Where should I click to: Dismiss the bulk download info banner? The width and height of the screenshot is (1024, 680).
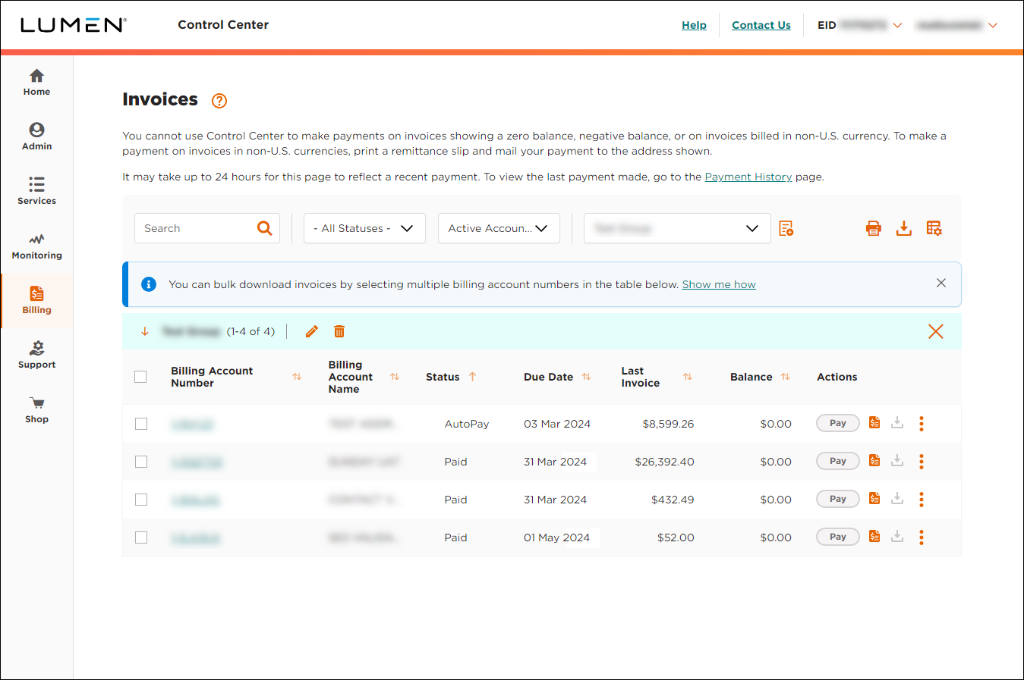click(941, 283)
